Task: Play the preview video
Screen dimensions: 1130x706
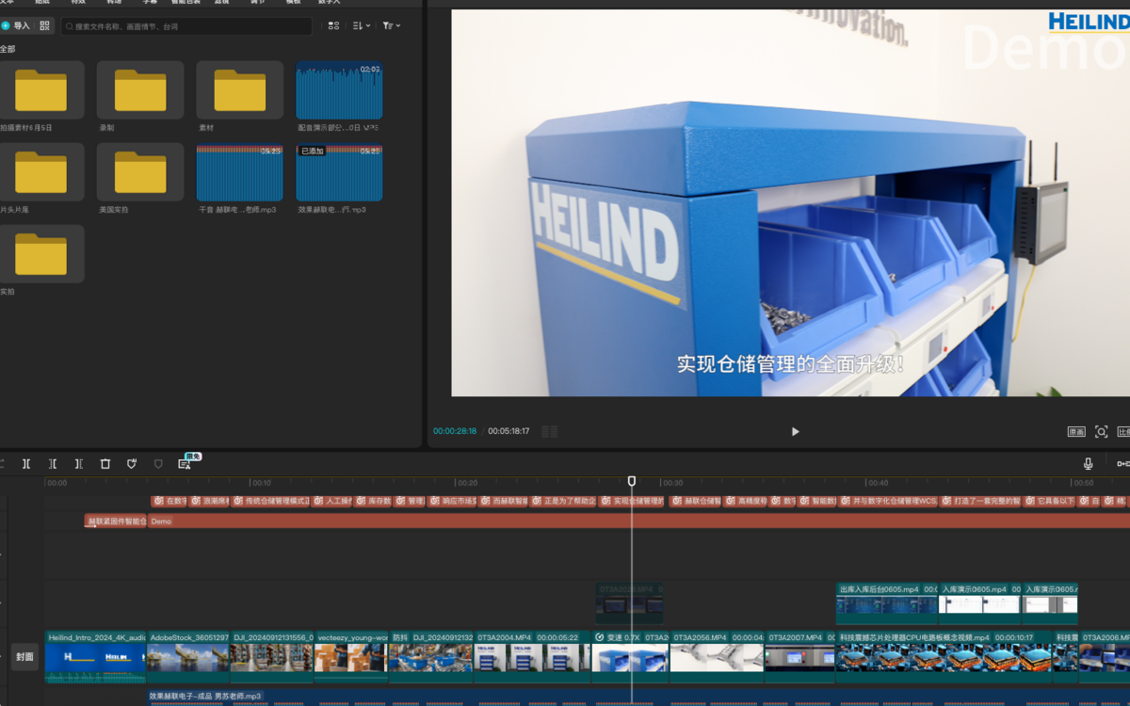Action: 795,431
